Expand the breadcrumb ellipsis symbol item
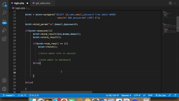 coord(29,8)
